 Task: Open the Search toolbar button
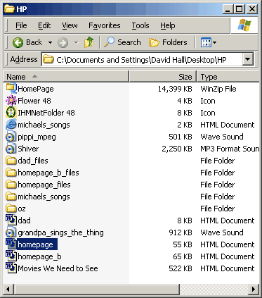point(122,42)
